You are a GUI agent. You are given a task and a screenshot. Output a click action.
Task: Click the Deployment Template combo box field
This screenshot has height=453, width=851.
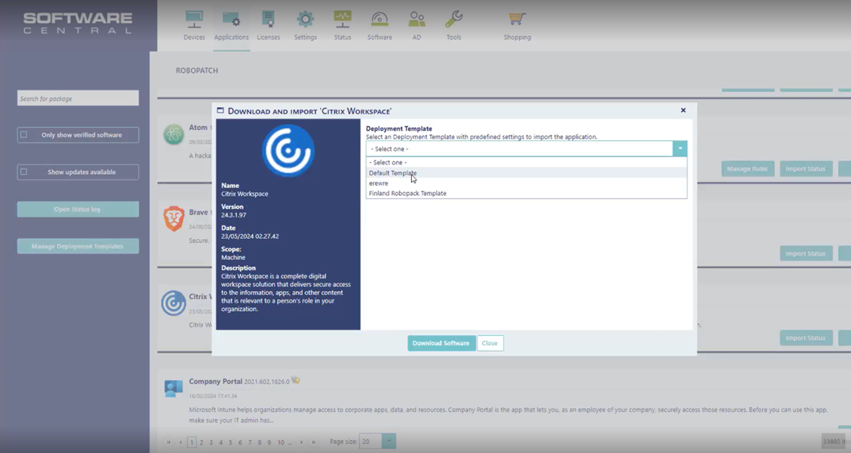519,149
